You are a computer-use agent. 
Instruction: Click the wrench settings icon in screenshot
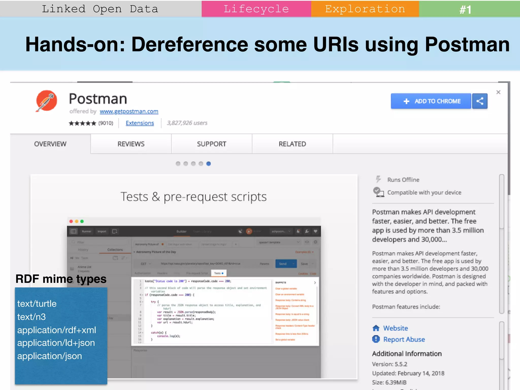pyautogui.click(x=307, y=231)
